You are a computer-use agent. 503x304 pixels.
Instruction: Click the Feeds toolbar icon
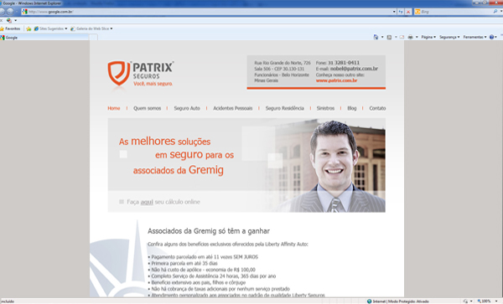coord(389,37)
